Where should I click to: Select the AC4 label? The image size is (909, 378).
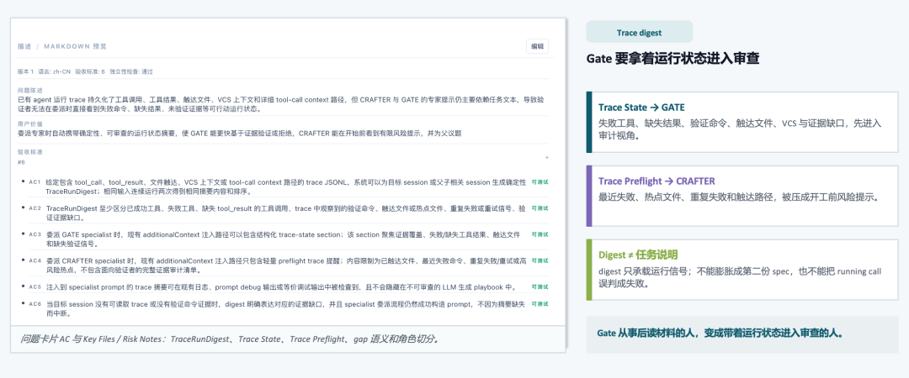(x=35, y=260)
